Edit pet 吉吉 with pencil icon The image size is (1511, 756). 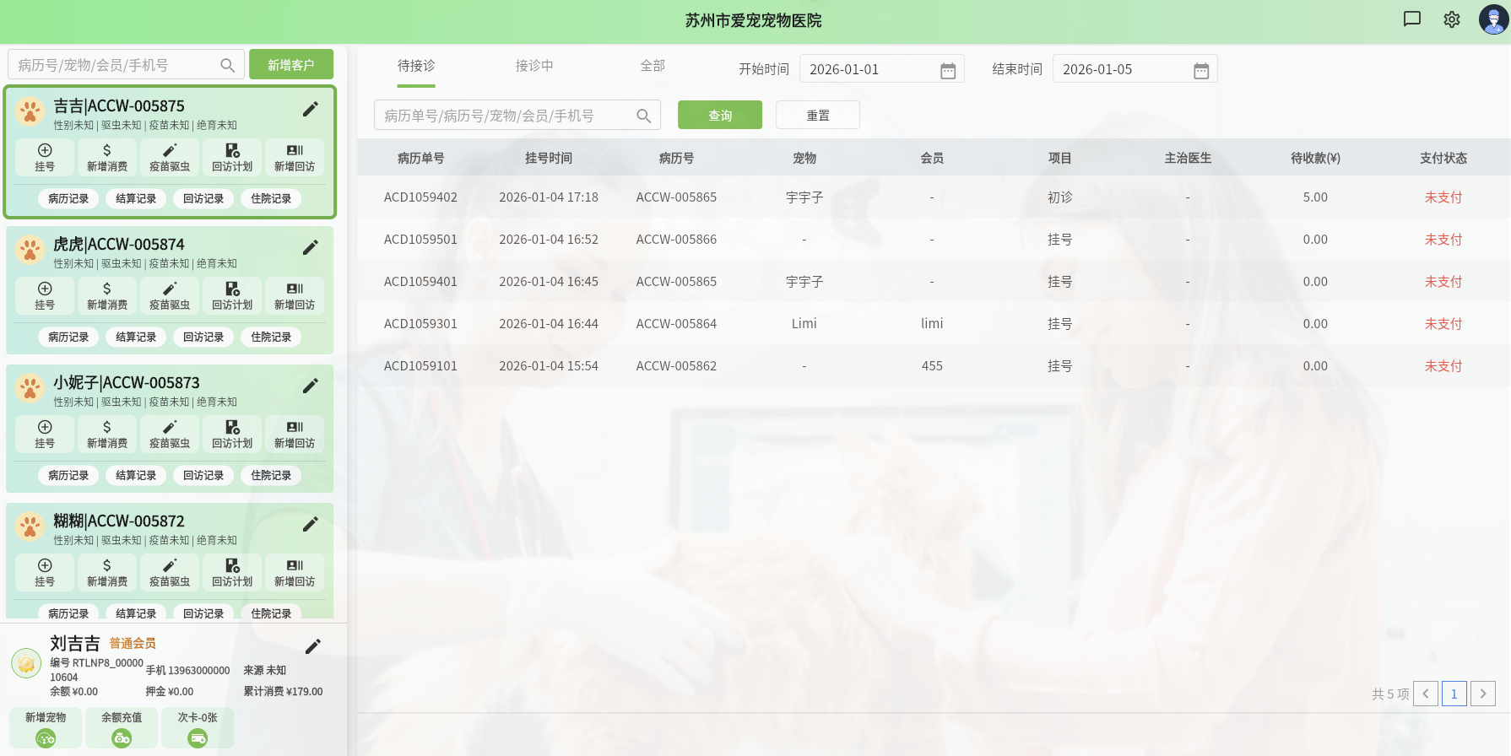(311, 109)
